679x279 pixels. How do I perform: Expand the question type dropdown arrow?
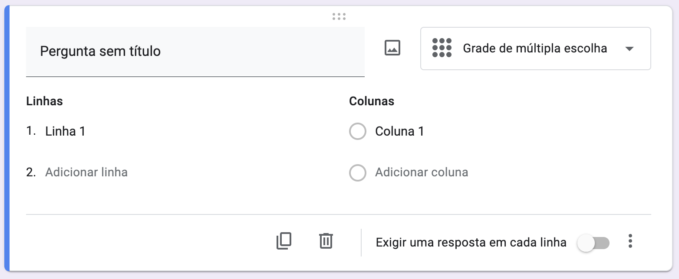(630, 49)
